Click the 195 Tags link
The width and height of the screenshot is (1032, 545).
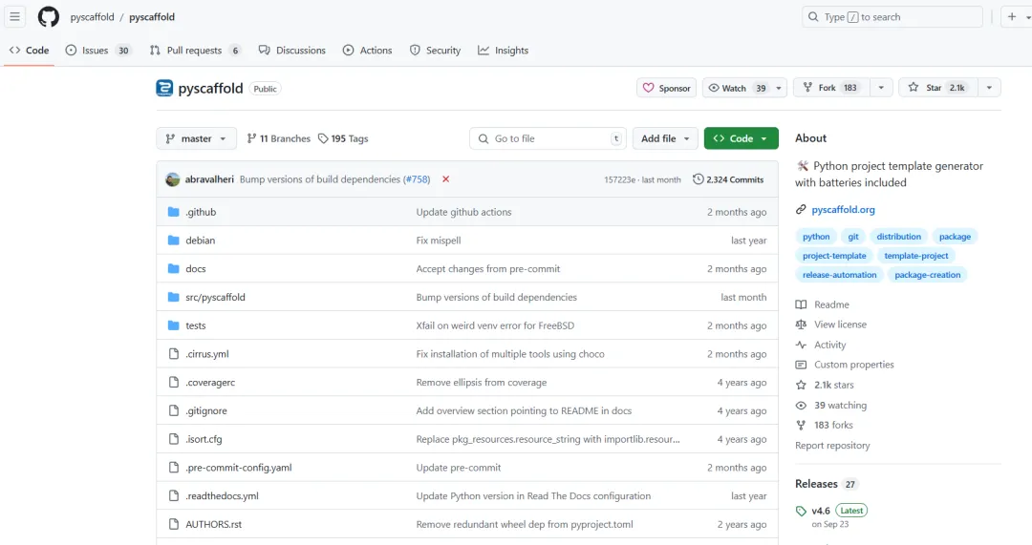[x=343, y=138]
